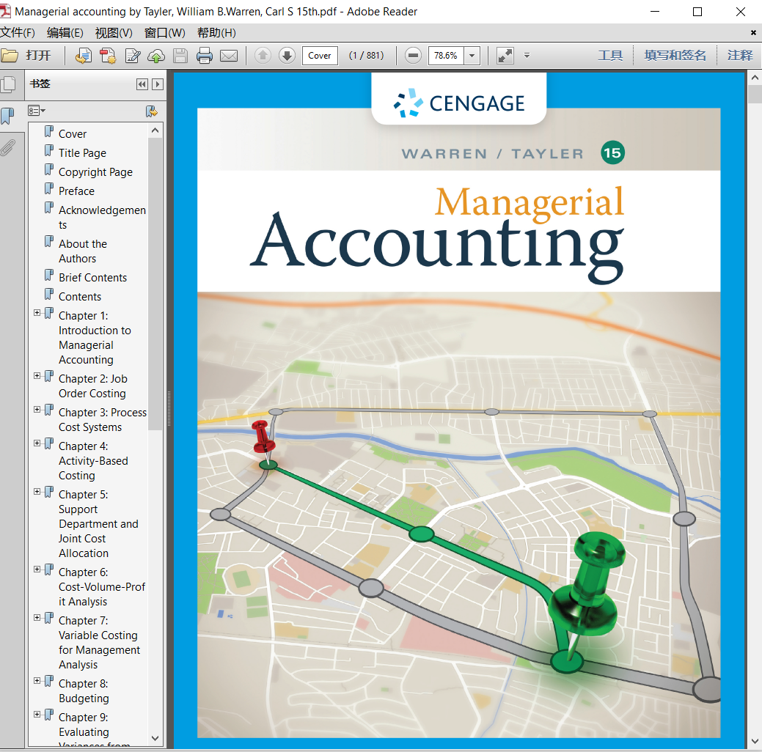
Task: Open the 窗口(W) menu
Action: (165, 32)
